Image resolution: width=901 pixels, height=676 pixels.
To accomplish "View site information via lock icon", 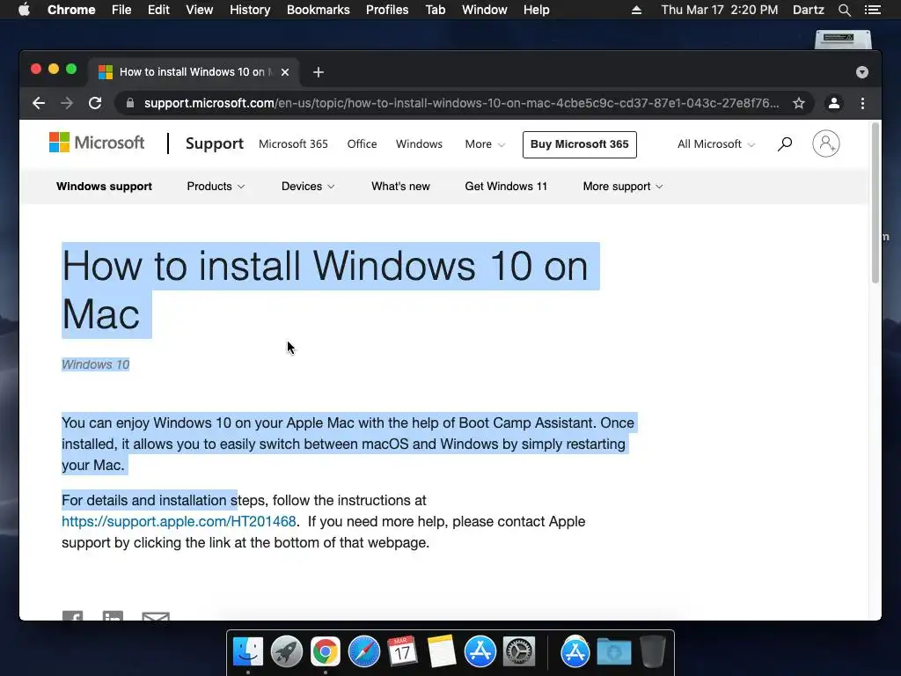I will (x=130, y=103).
